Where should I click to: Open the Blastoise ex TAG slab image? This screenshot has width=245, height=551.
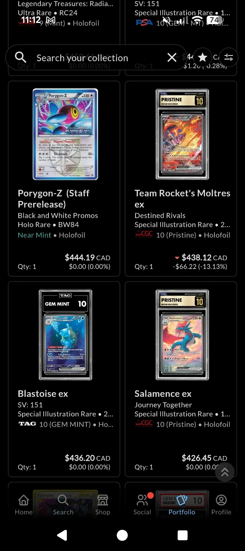(x=65, y=335)
